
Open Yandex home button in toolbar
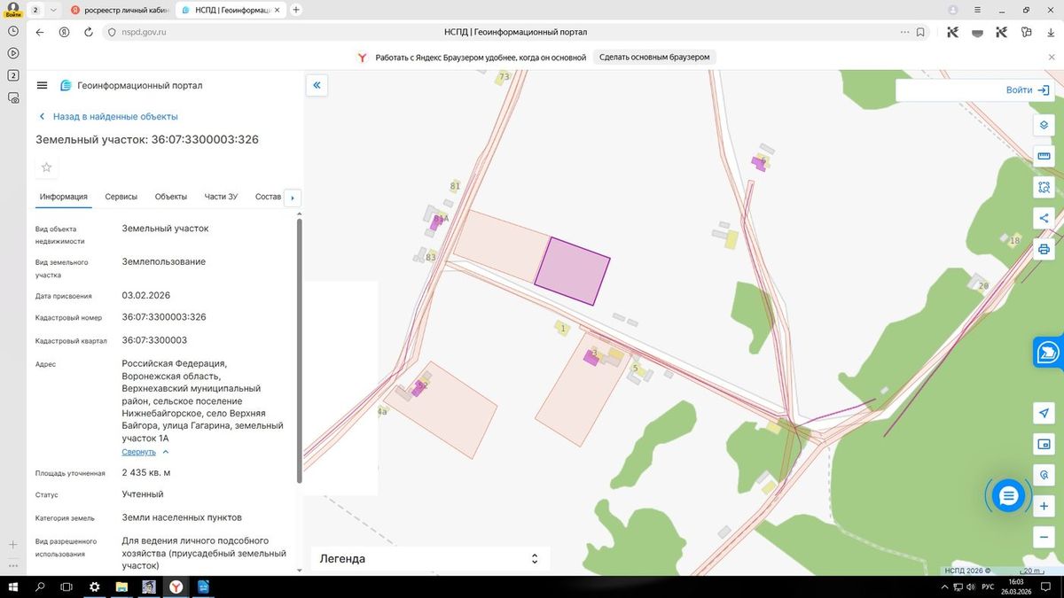tap(64, 32)
